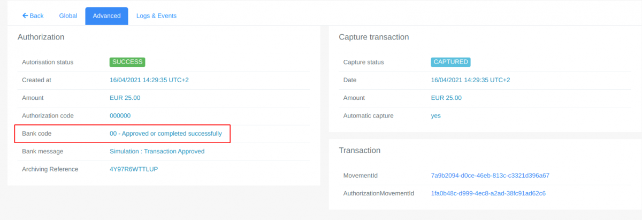Switch to the Global tab

click(68, 16)
